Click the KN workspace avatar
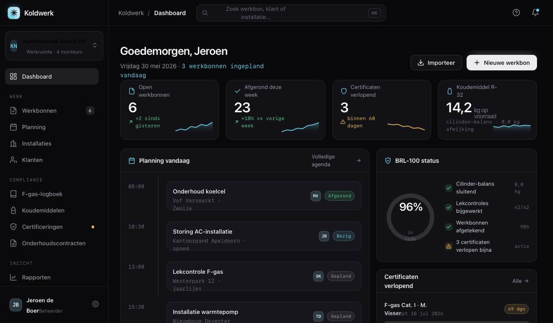 [14, 46]
